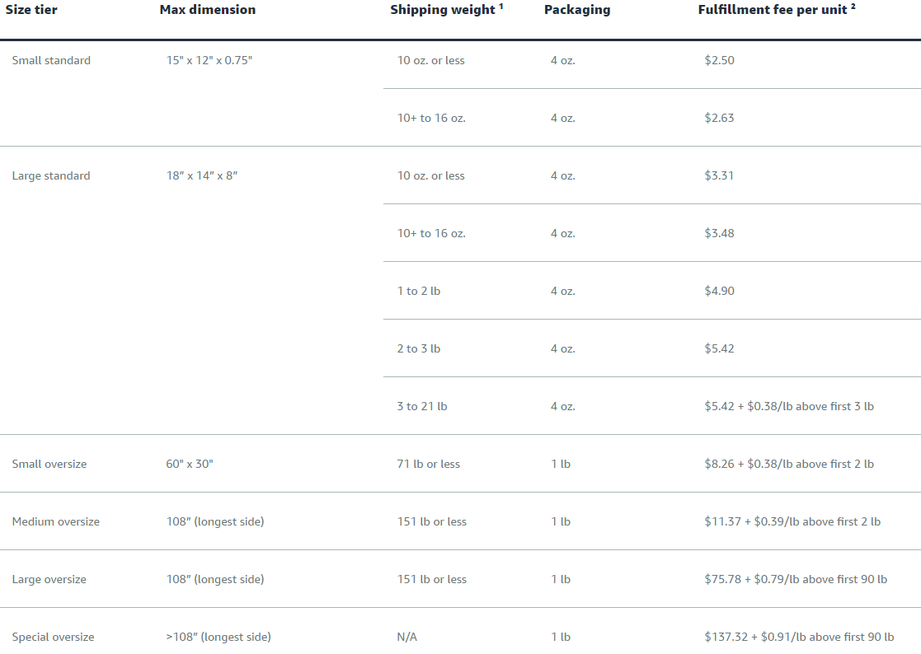Select the Special oversize row label
This screenshot has width=921, height=654.
click(x=53, y=637)
